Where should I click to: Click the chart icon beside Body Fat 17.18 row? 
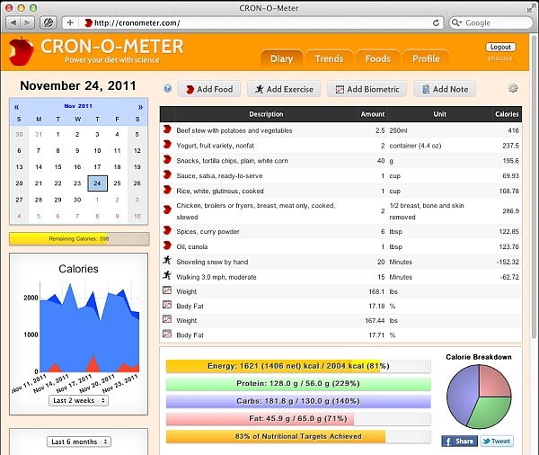point(167,305)
